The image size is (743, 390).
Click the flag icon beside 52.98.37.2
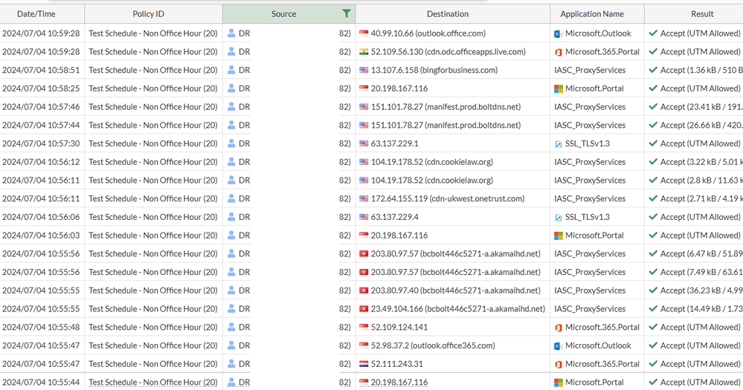pyautogui.click(x=364, y=345)
